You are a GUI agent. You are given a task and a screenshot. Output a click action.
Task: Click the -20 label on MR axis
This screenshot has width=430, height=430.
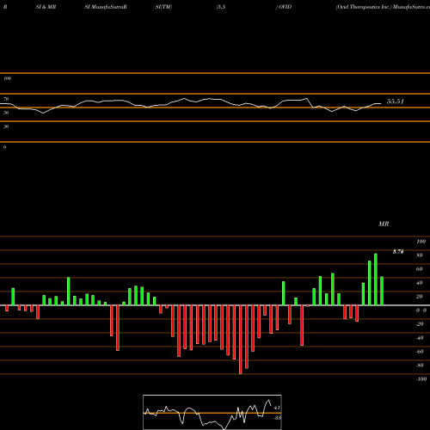click(x=420, y=324)
